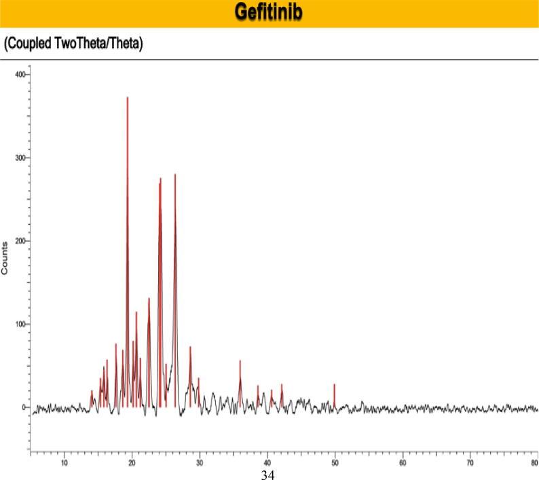
Task: Click the 100 y-axis tick label
Action: 20,325
